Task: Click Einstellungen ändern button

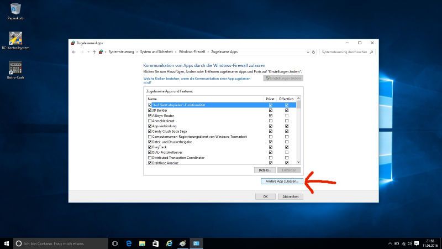Action: (x=283, y=78)
